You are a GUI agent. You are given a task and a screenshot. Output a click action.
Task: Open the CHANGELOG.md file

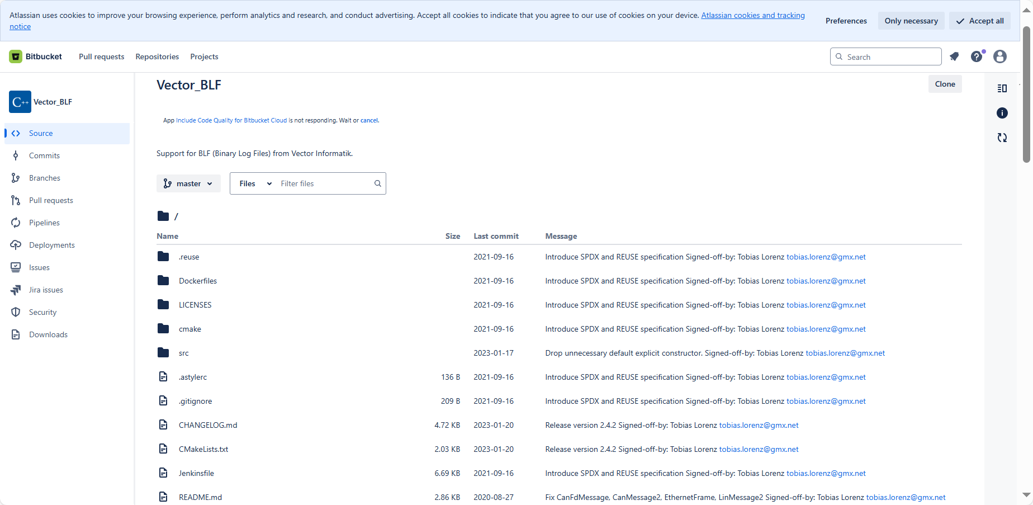click(x=208, y=425)
